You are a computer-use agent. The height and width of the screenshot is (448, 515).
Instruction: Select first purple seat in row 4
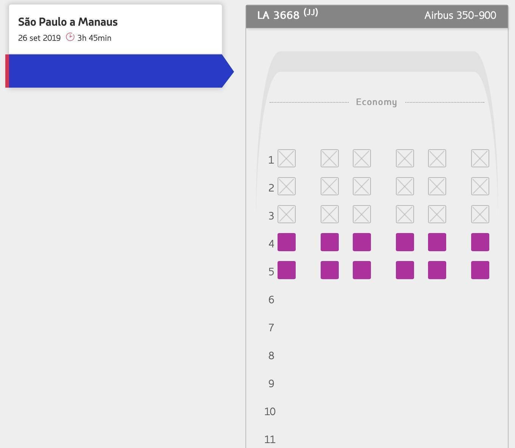287,242
